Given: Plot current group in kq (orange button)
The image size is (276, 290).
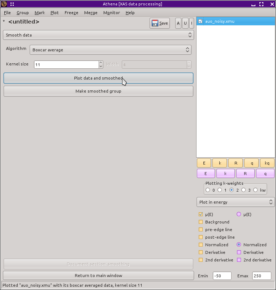Looking at the screenshot, I should [x=267, y=163].
